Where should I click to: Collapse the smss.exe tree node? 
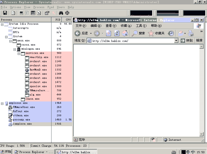point(11,41)
